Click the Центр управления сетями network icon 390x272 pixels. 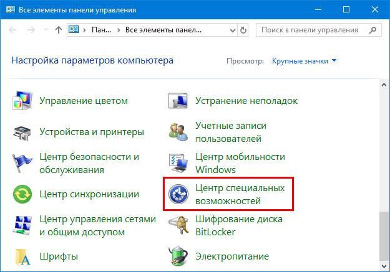tap(22, 225)
